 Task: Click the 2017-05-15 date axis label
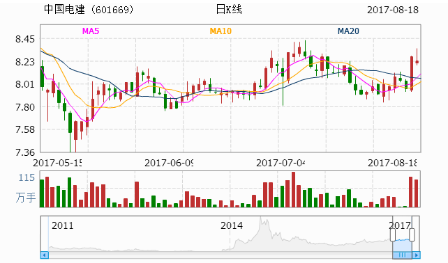(x=57, y=163)
